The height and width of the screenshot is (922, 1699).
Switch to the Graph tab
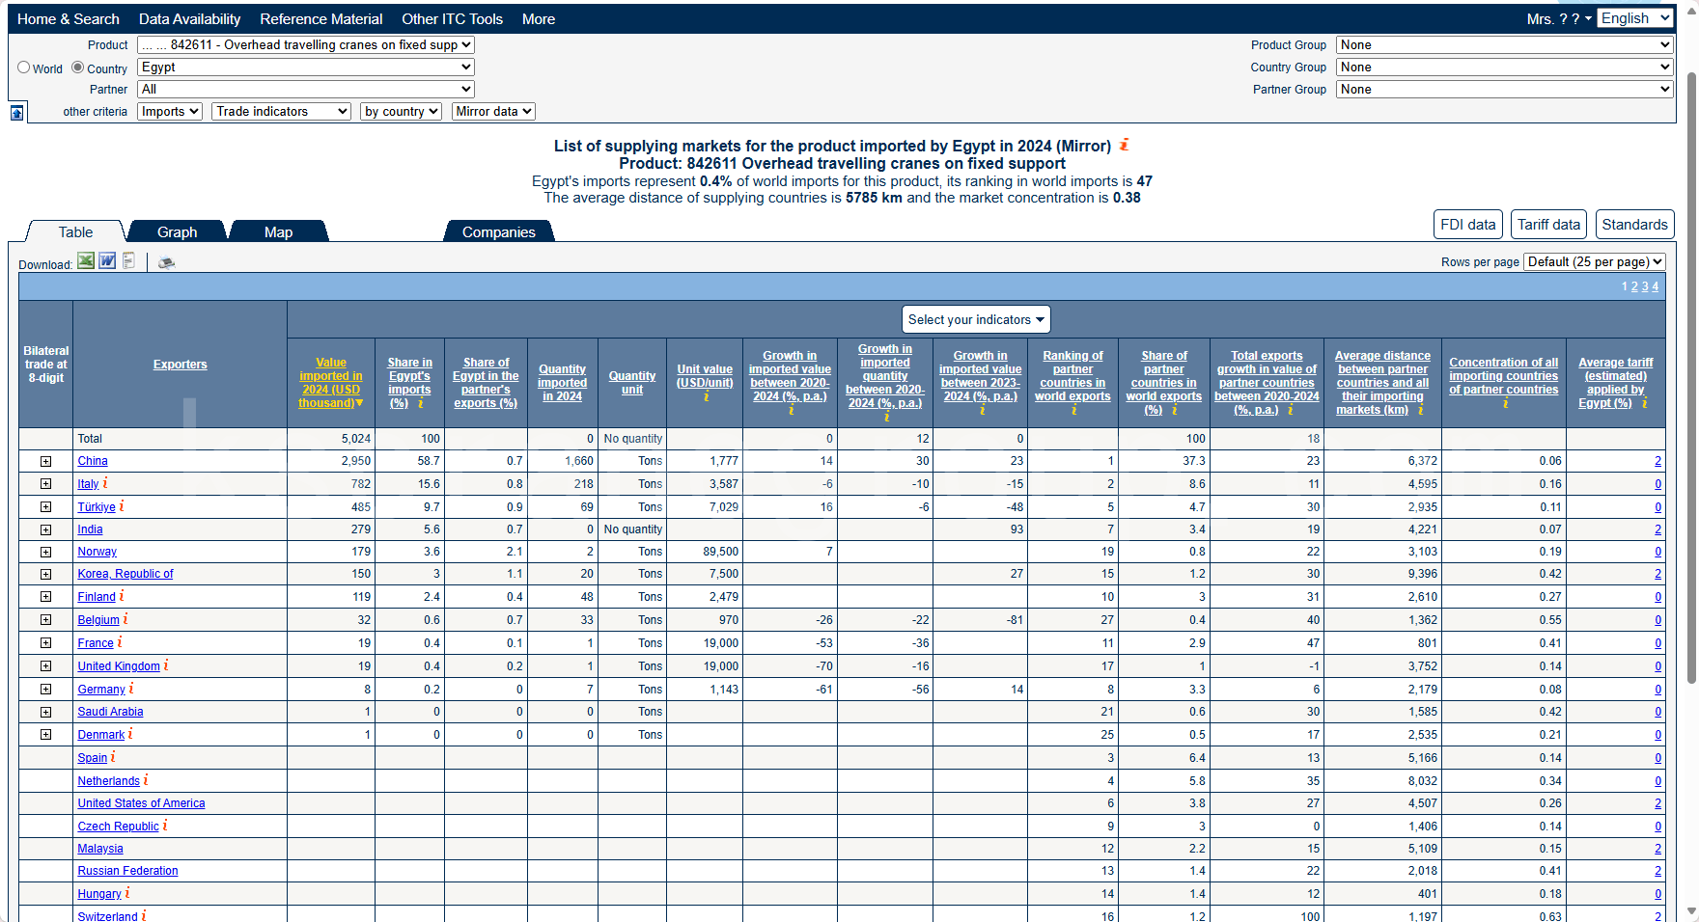point(178,231)
